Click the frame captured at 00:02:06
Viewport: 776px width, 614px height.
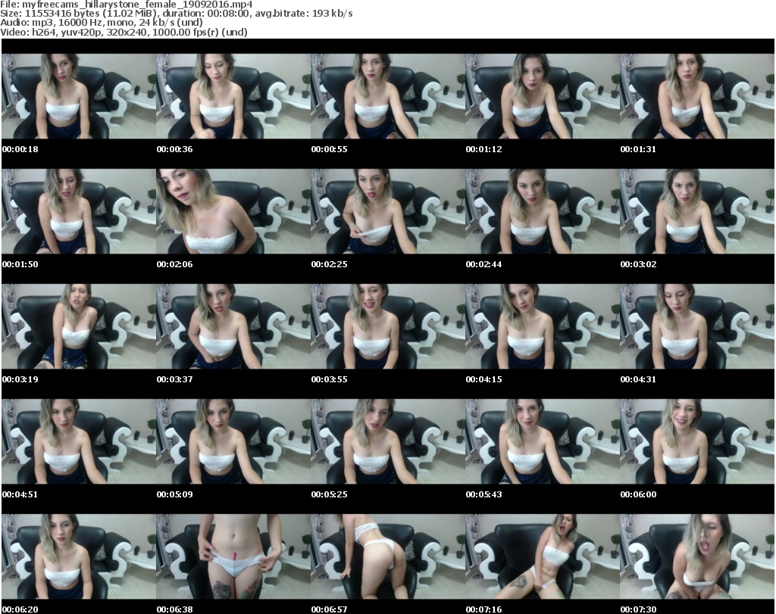(233, 211)
